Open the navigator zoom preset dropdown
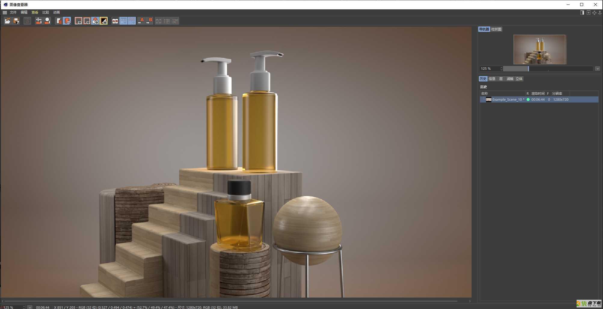The height and width of the screenshot is (309, 603). (x=598, y=69)
